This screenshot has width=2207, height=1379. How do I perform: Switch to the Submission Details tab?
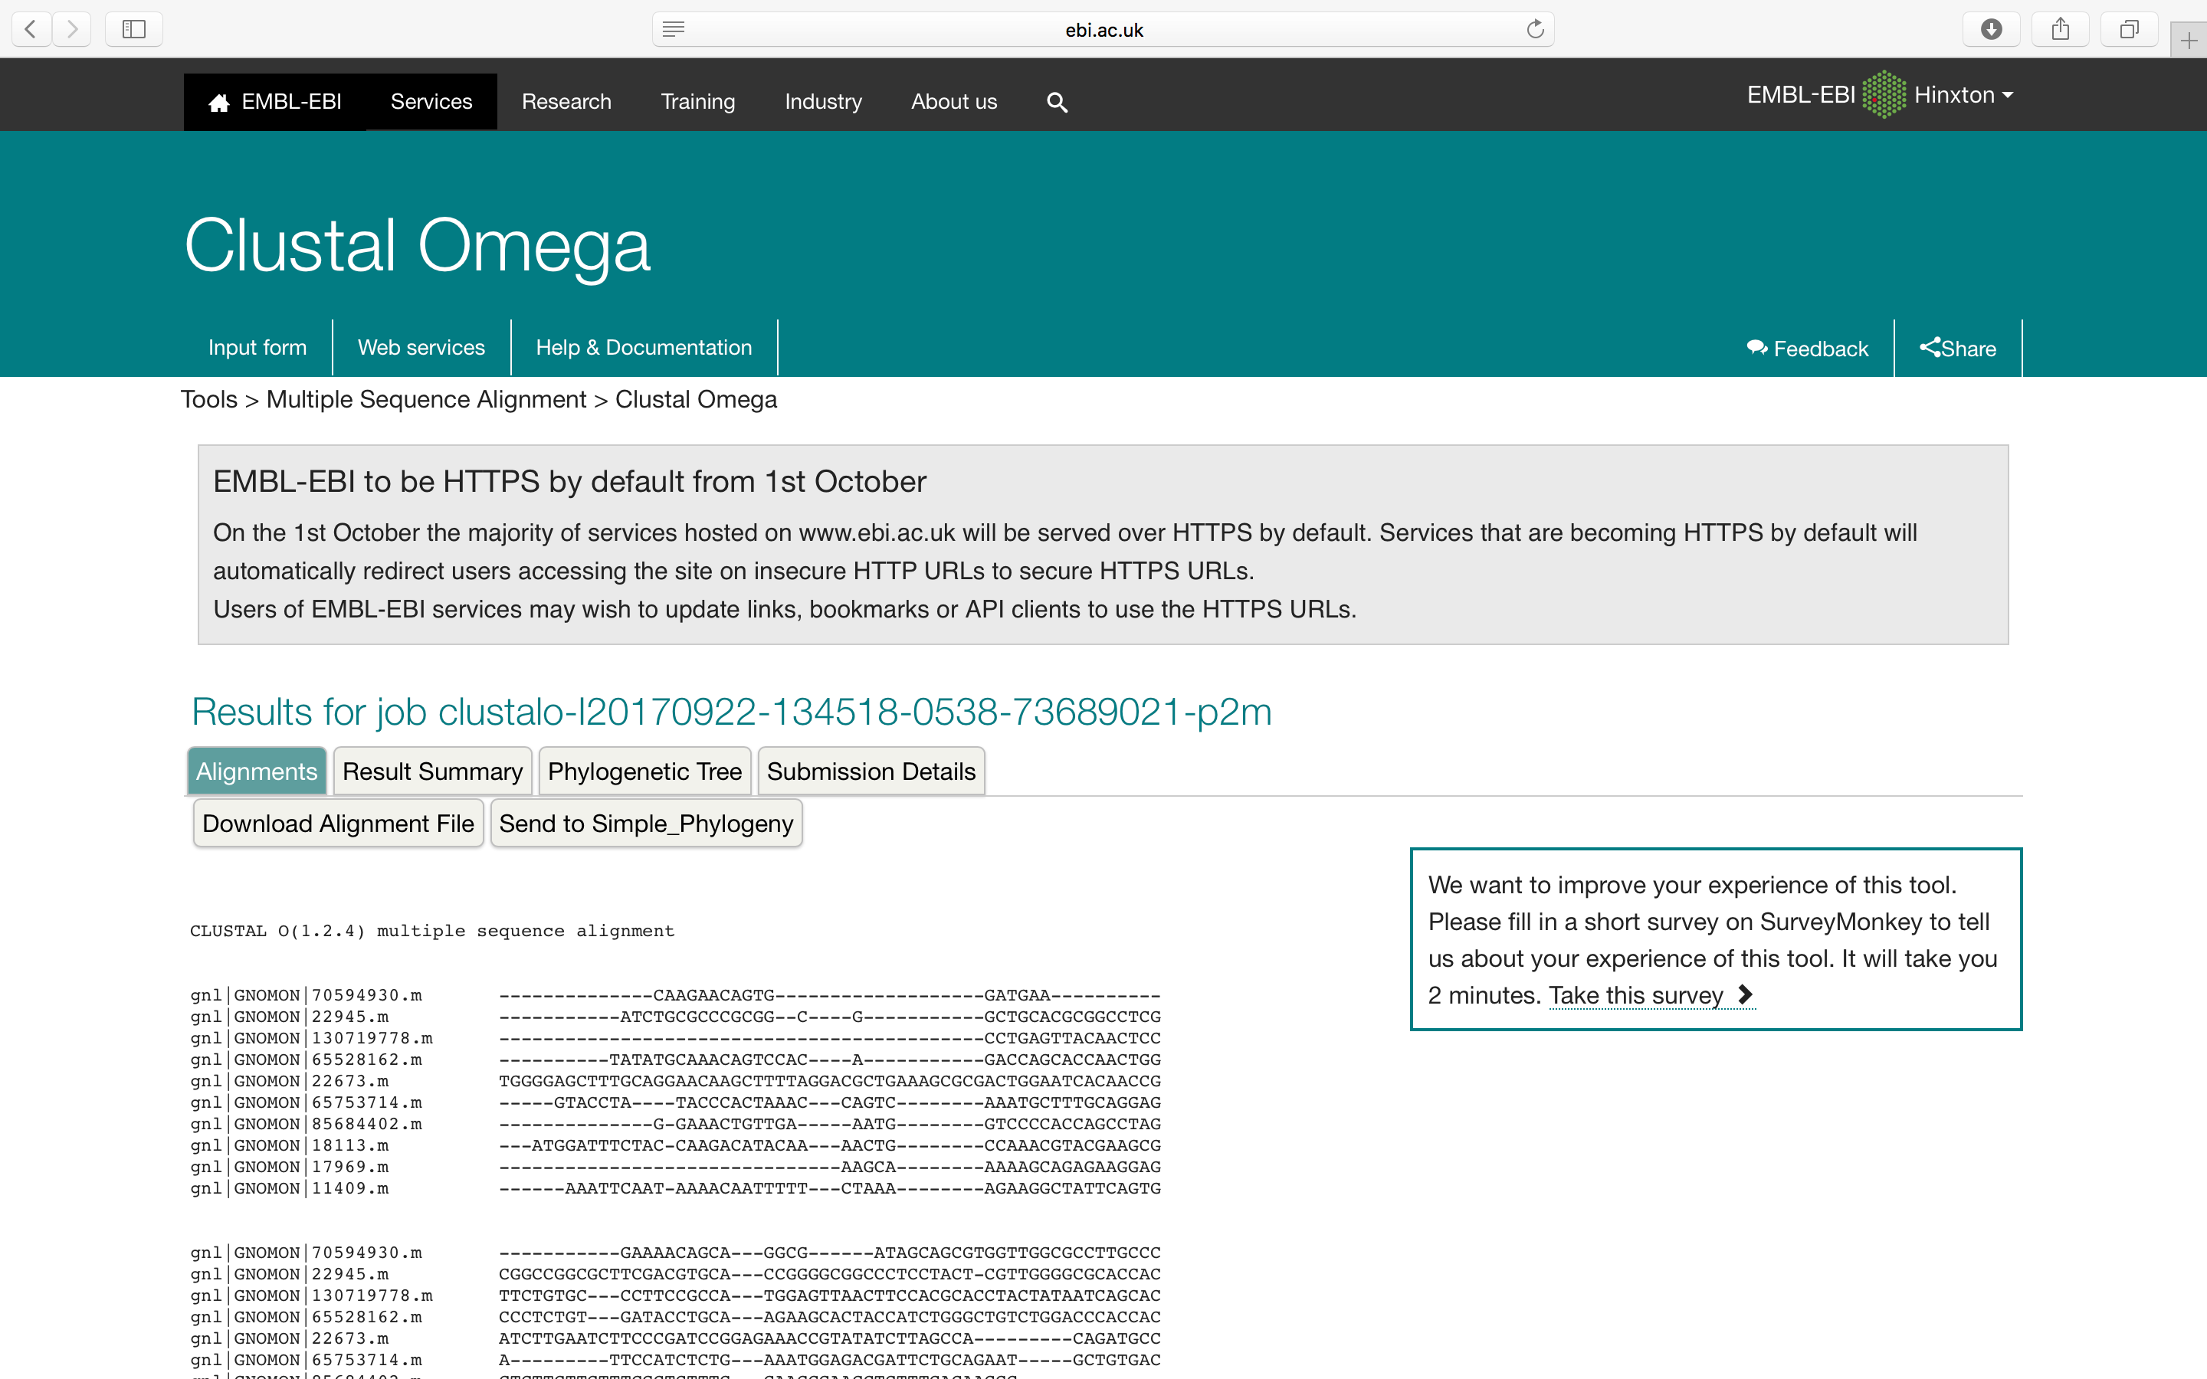pos(871,771)
